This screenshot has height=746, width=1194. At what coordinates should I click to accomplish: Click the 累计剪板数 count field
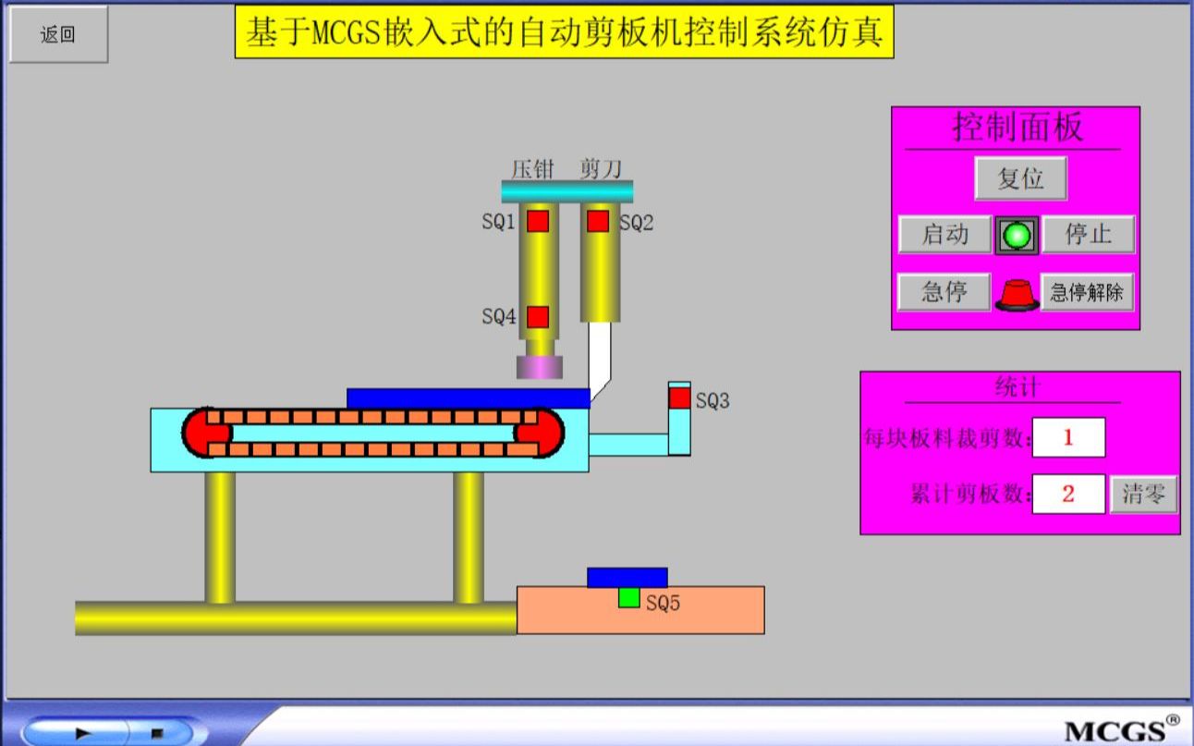point(1068,495)
